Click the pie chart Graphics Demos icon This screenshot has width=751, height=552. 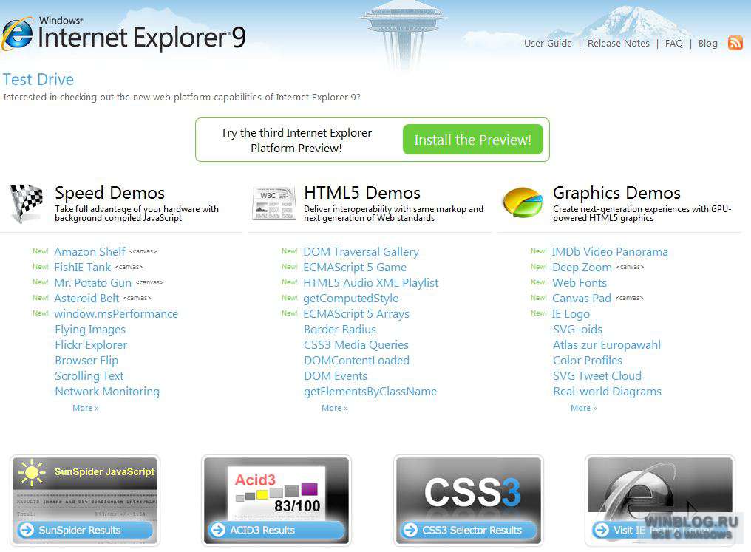[523, 202]
